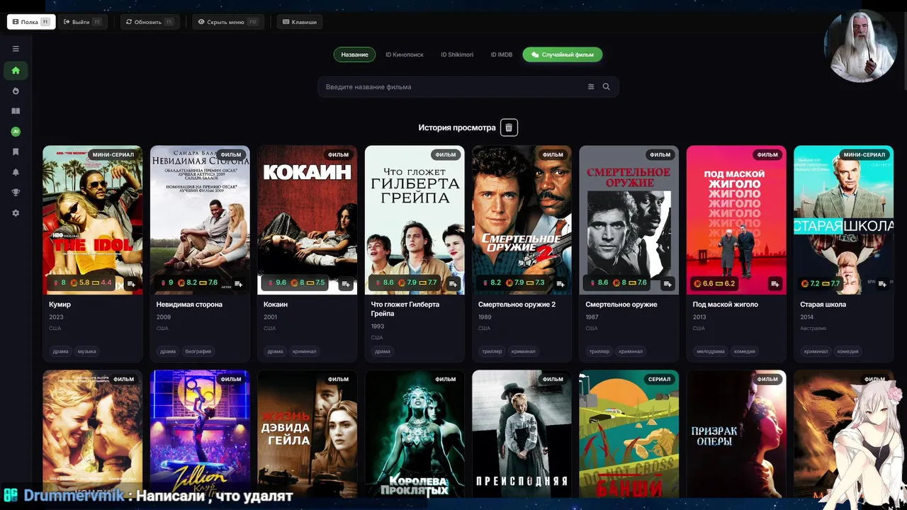This screenshot has width=907, height=510.
Task: Go to the Home page in sidebar
Action: (16, 70)
